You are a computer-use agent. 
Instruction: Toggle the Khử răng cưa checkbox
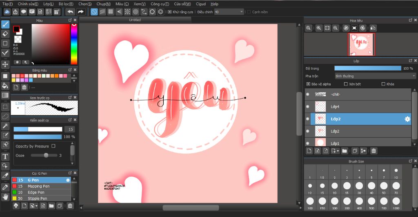[170, 12]
